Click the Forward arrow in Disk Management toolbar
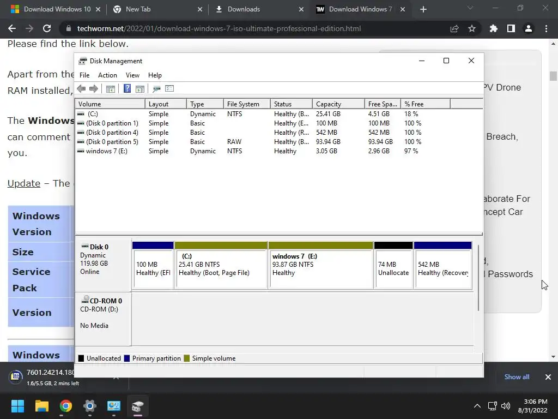Image resolution: width=558 pixels, height=419 pixels. tap(94, 89)
